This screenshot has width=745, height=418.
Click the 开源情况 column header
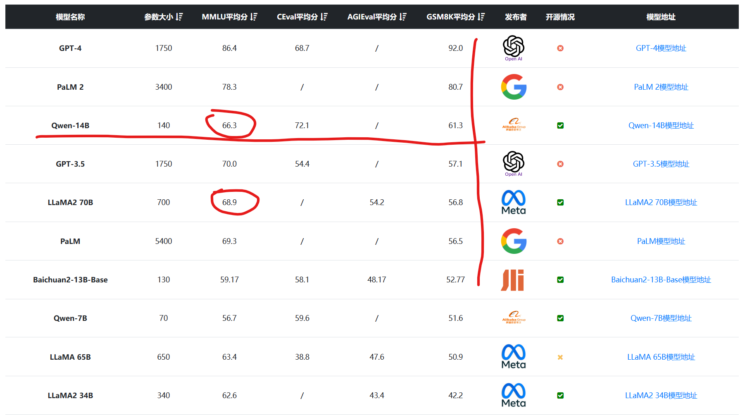560,17
